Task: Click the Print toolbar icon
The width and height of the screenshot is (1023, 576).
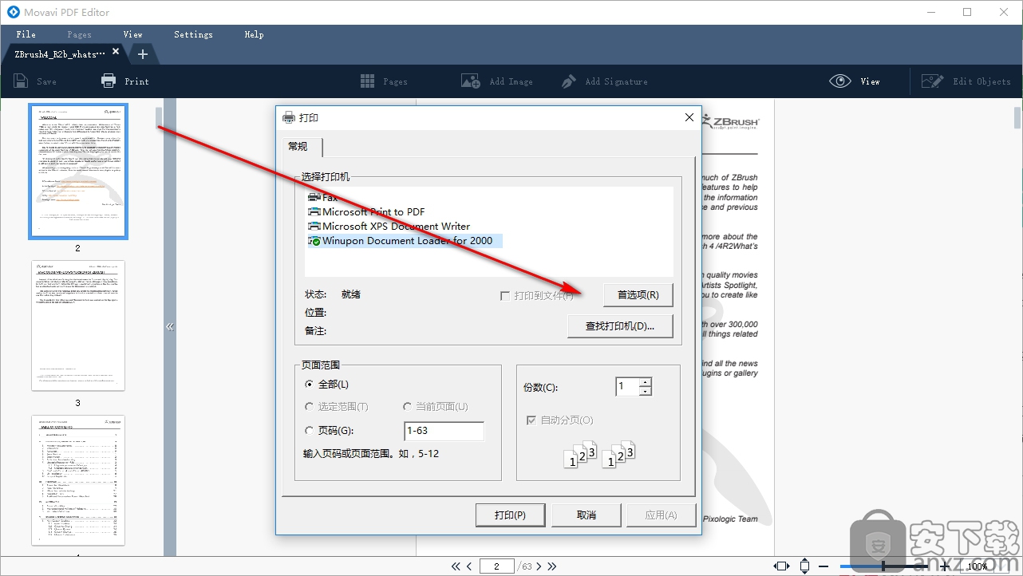Action: tap(109, 81)
